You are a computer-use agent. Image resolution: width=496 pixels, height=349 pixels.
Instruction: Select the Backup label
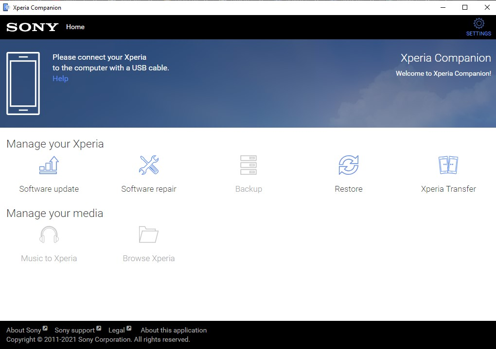pyautogui.click(x=248, y=189)
